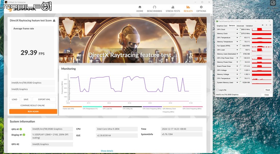Open the Validation tab in GPU-Z
Viewport: 280px width, 154px height.
pos(249,26)
